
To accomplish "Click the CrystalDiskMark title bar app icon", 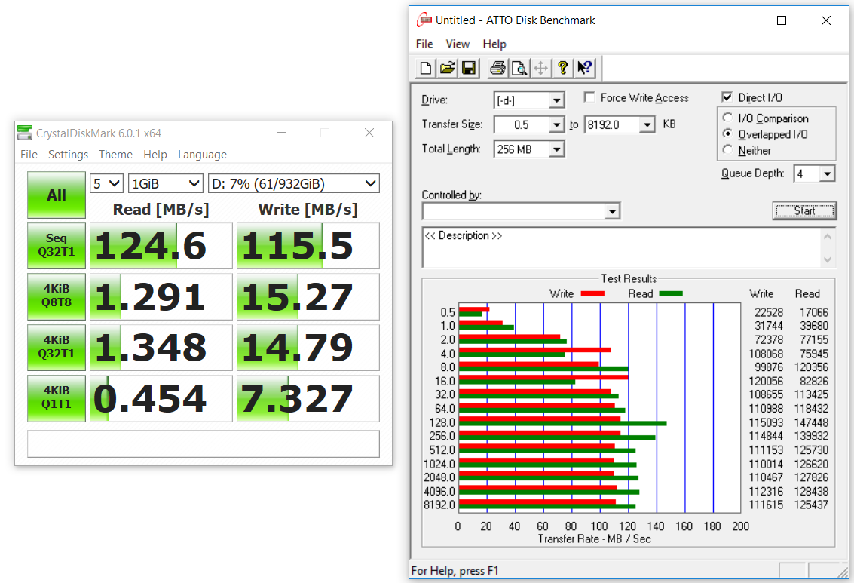I will pos(25,133).
